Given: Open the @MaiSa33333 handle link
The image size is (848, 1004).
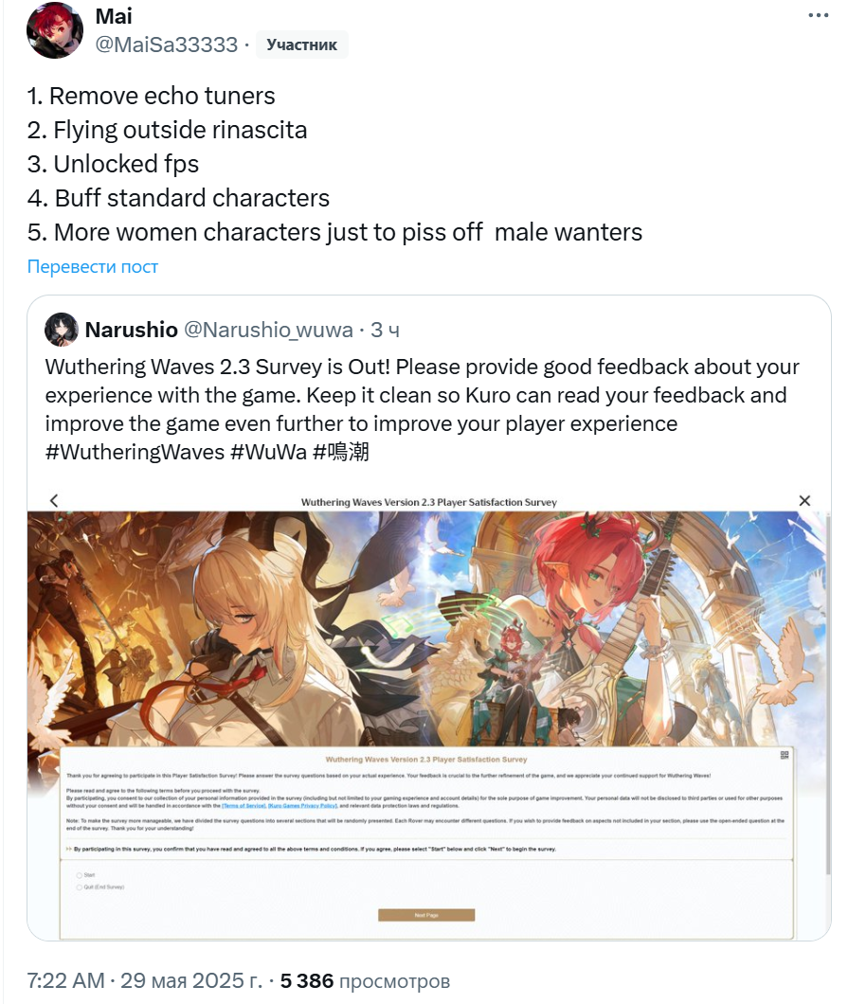Looking at the screenshot, I should [x=167, y=45].
